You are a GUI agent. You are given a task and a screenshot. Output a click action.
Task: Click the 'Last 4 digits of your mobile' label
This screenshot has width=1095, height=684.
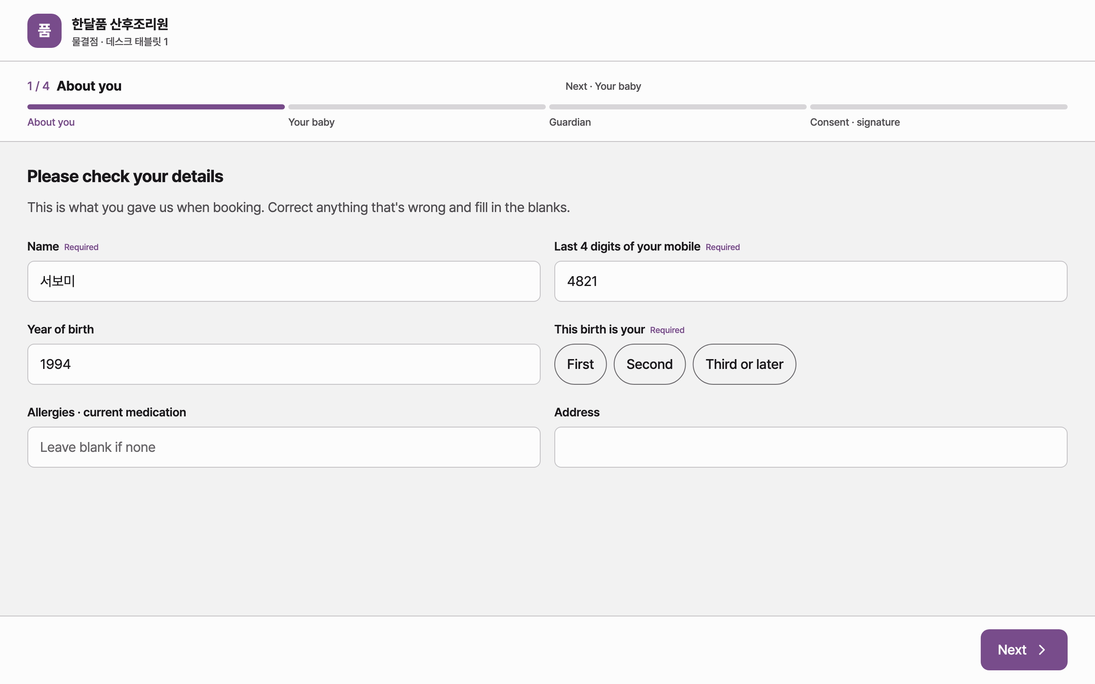point(627,247)
